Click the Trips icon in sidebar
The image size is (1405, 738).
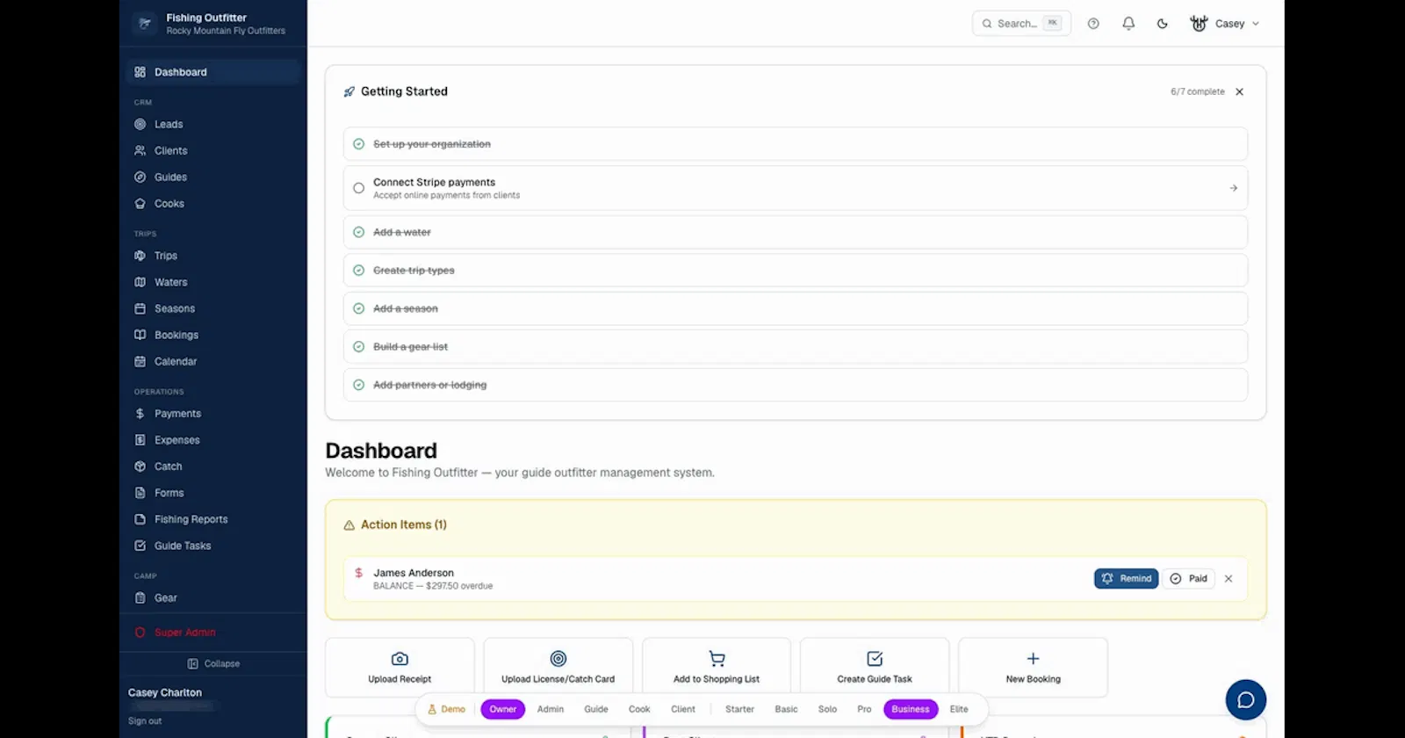tap(140, 256)
